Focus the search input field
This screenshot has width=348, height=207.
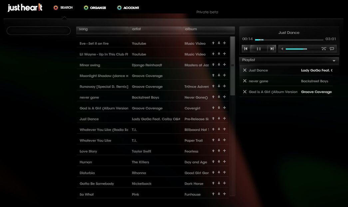tap(39, 31)
